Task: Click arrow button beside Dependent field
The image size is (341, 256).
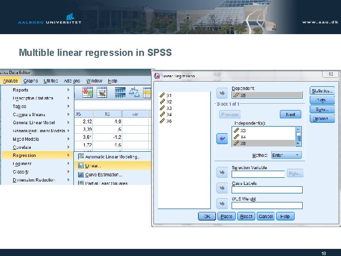Action: point(222,93)
